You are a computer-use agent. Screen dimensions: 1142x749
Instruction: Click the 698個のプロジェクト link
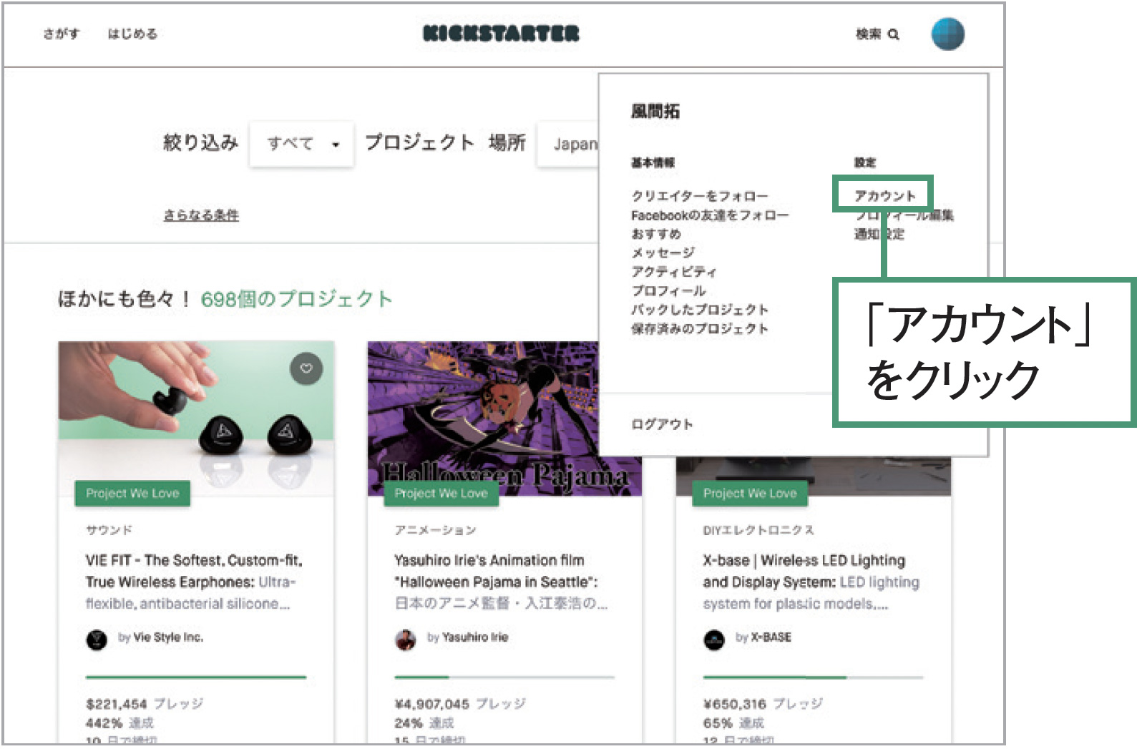point(296,299)
